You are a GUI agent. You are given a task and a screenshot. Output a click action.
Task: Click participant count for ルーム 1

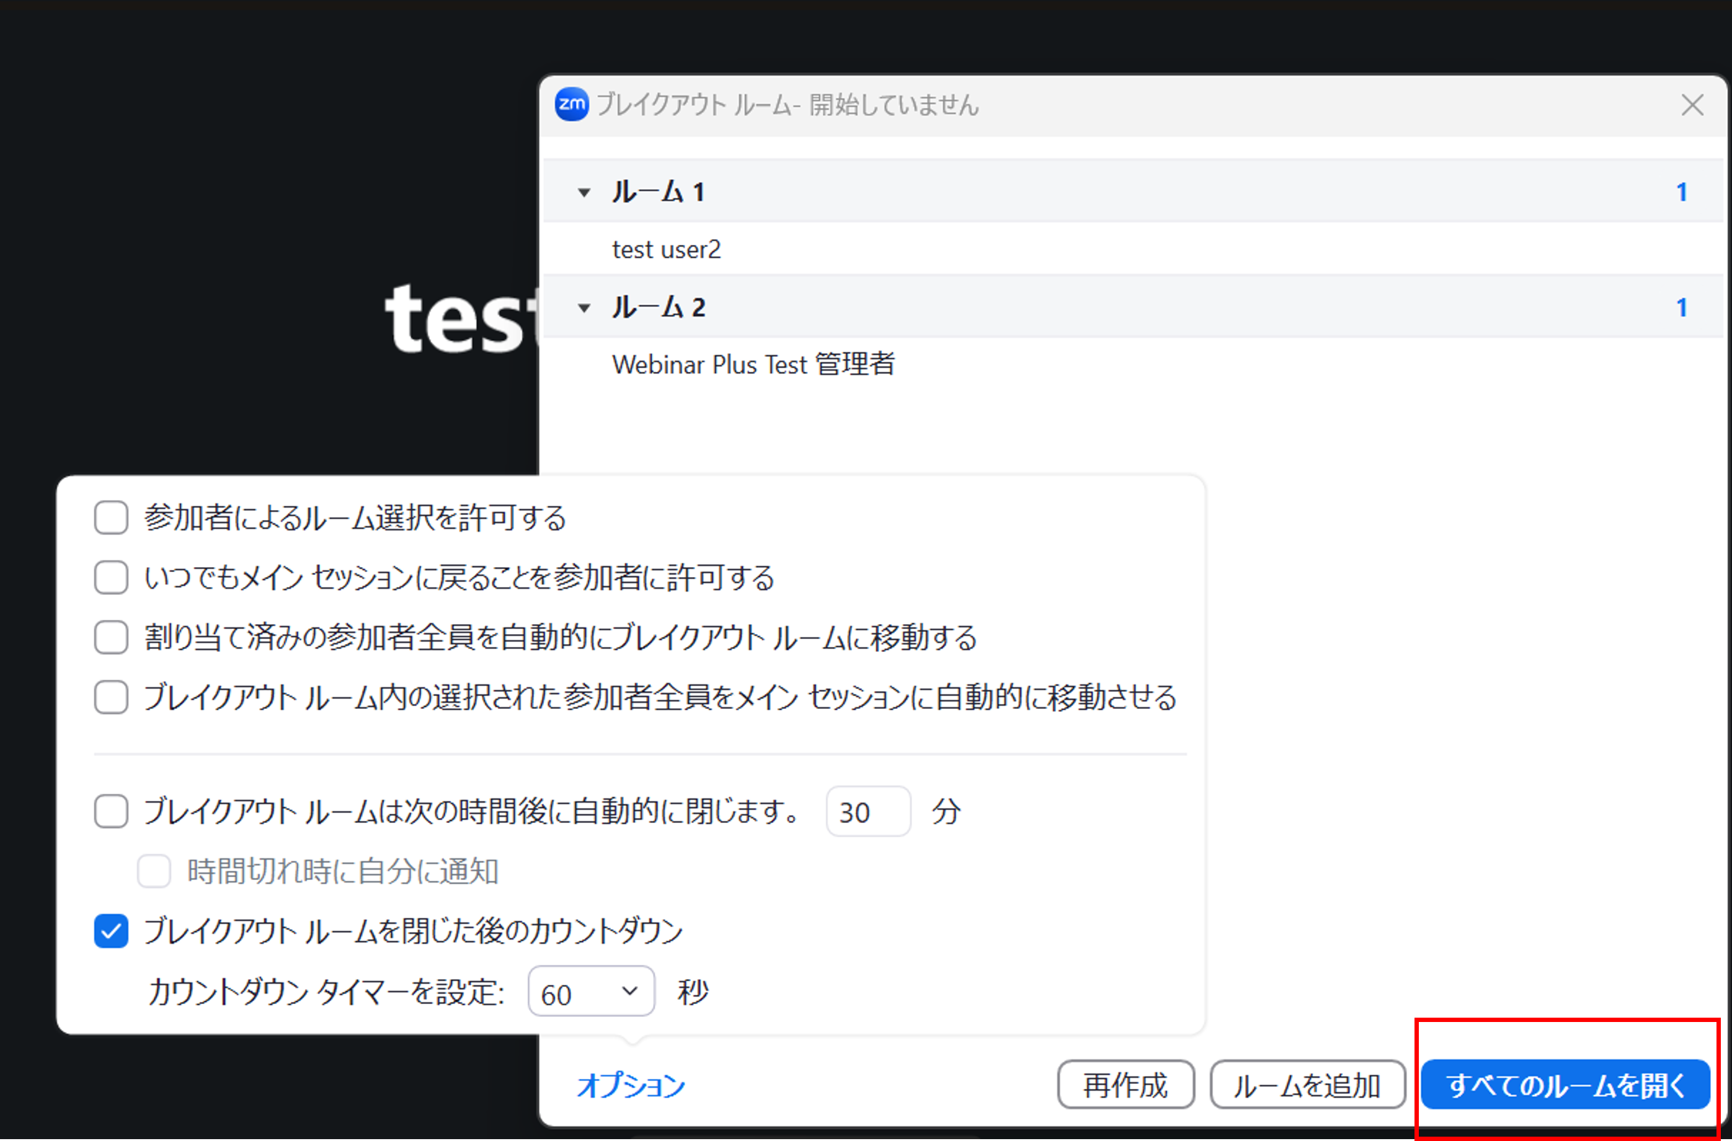1681,192
